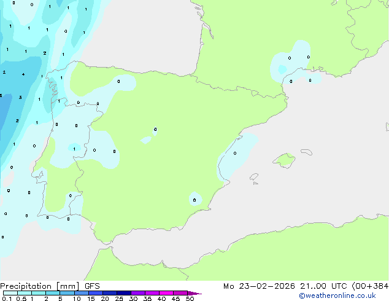Click the 0.5–1 mm legend color swatch
This screenshot has height=301, width=389.
point(25,293)
